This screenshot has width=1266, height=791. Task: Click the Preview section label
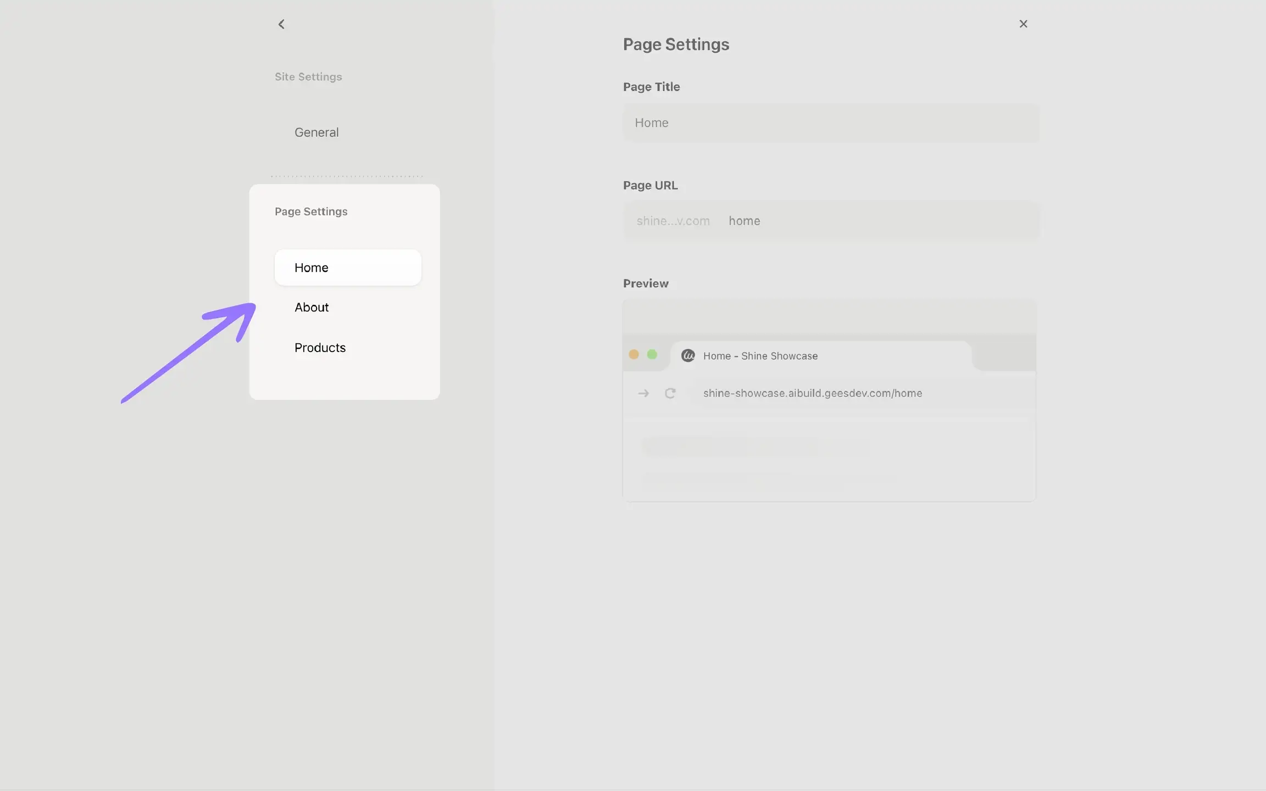click(x=646, y=283)
